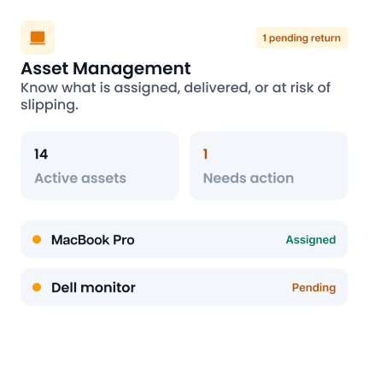Click the 'MacBook Pro' name text

(x=93, y=240)
